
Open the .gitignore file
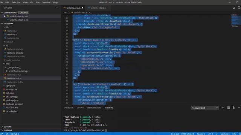click(11, 86)
